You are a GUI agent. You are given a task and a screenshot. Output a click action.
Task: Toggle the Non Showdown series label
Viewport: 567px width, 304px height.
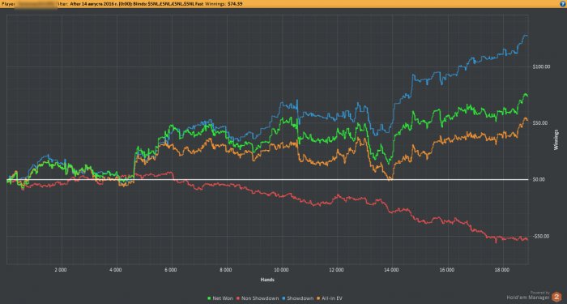point(260,298)
